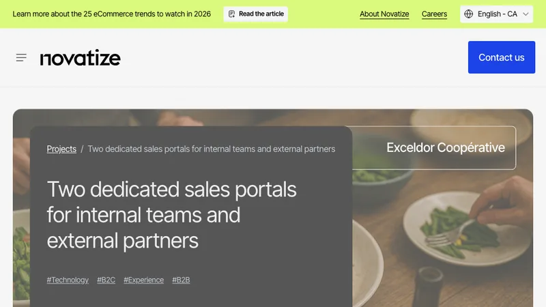Select the #Technology tag
Image resolution: width=546 pixels, height=307 pixels.
68,280
